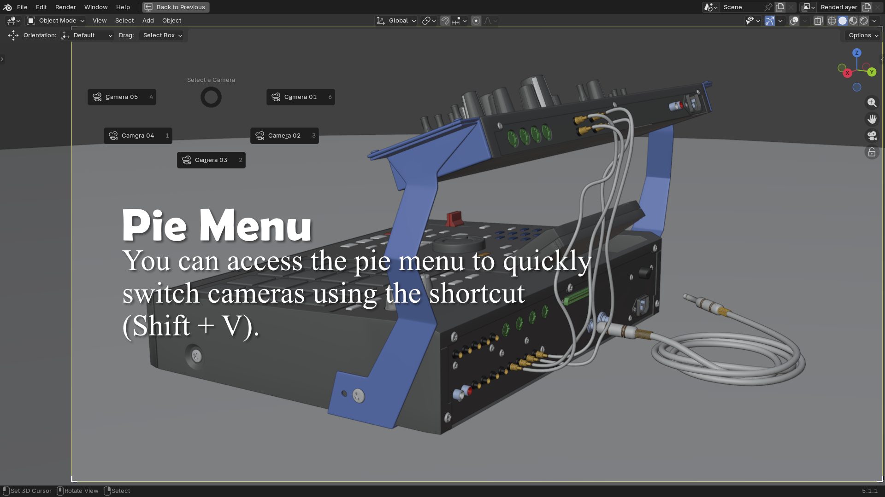Pin the Scene with pin icon
This screenshot has height=497, width=885.
tap(768, 7)
